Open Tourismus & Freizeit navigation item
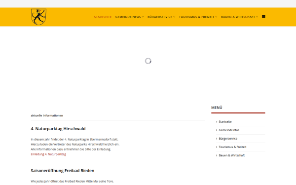This screenshot has height=185, width=296. point(196,17)
